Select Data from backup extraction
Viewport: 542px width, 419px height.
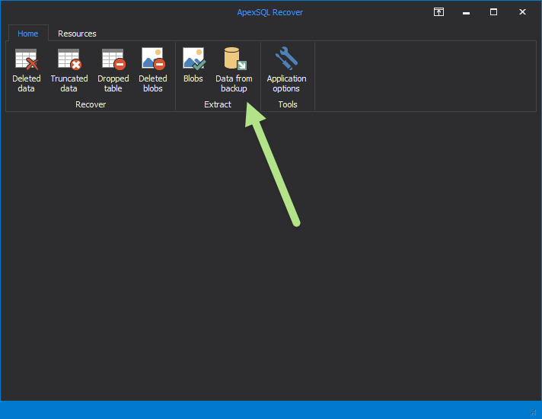(234, 70)
